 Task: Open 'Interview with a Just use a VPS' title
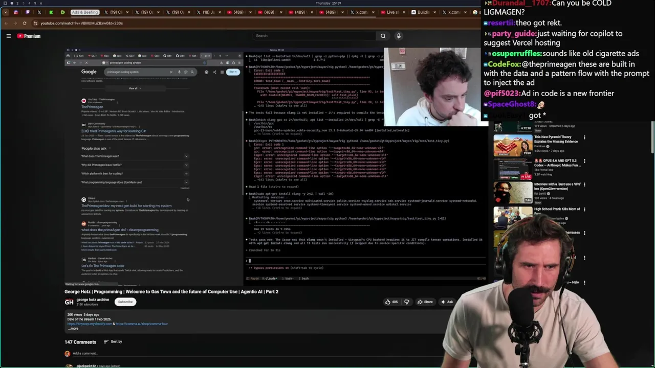[557, 187]
